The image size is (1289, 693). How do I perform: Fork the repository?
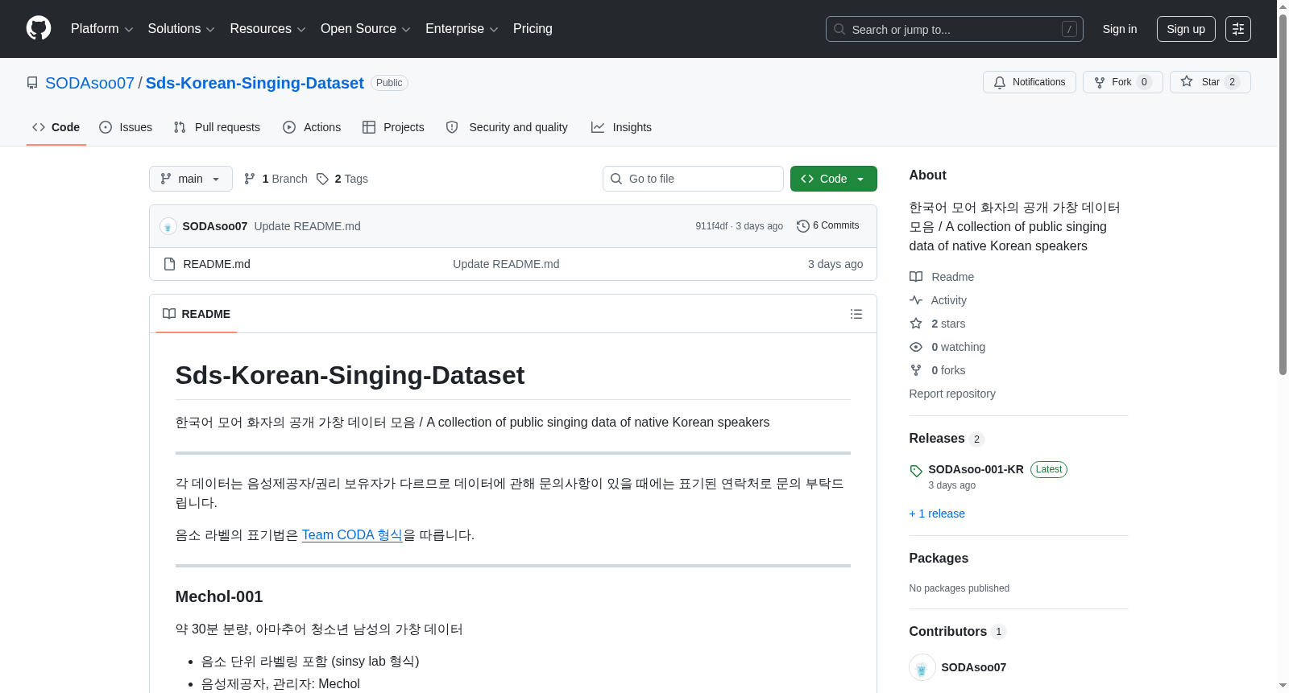[x=1122, y=82]
